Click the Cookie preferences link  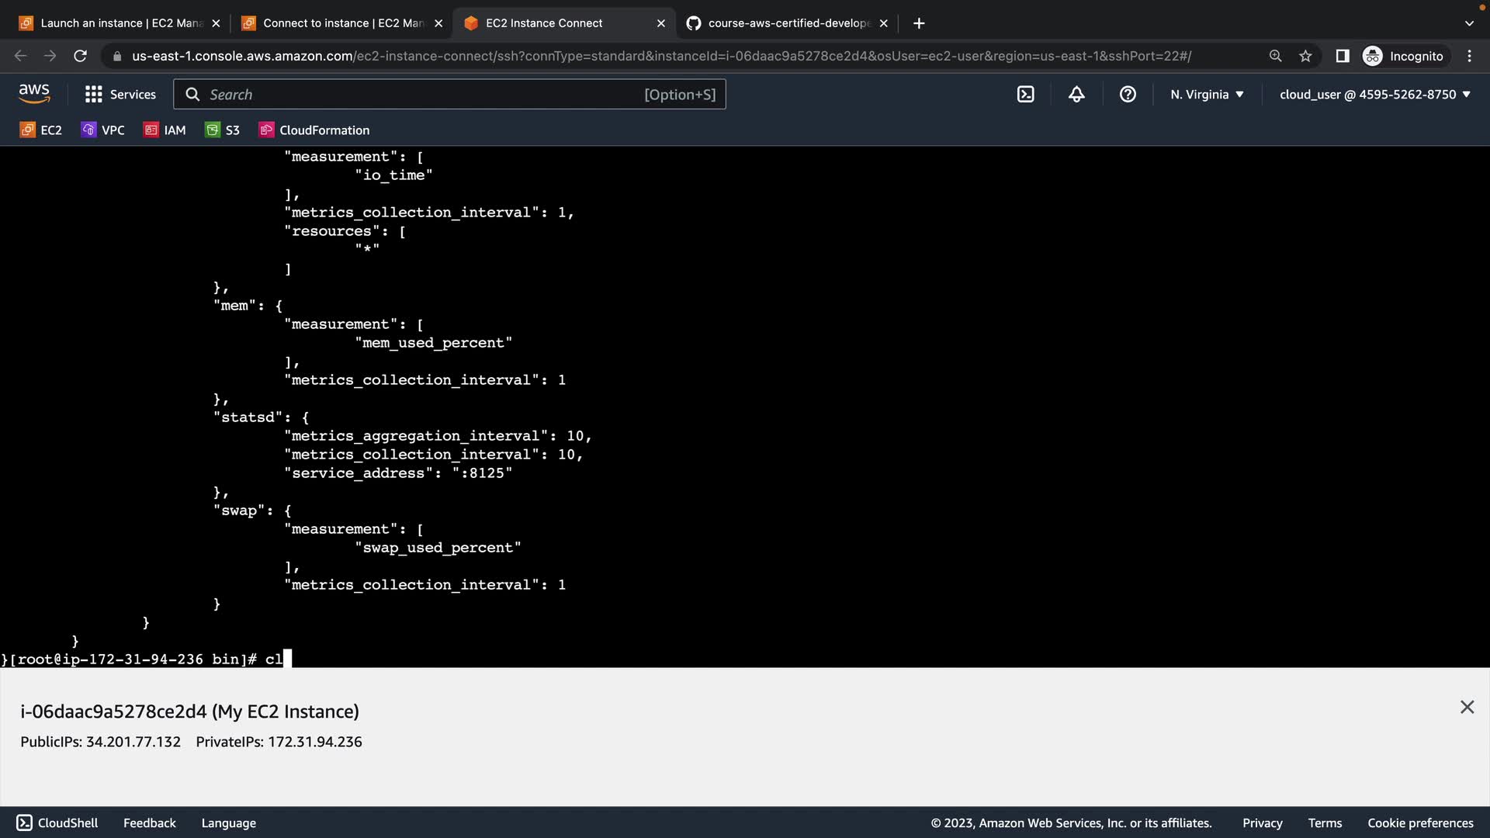tap(1419, 823)
